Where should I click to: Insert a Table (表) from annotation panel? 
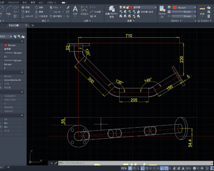click(x=93, y=16)
